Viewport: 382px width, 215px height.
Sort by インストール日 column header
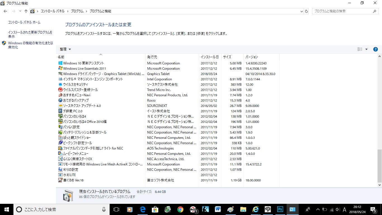click(x=210, y=57)
